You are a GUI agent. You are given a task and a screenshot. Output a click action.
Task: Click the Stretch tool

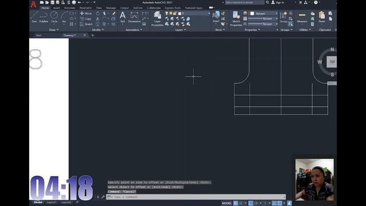(86, 24)
